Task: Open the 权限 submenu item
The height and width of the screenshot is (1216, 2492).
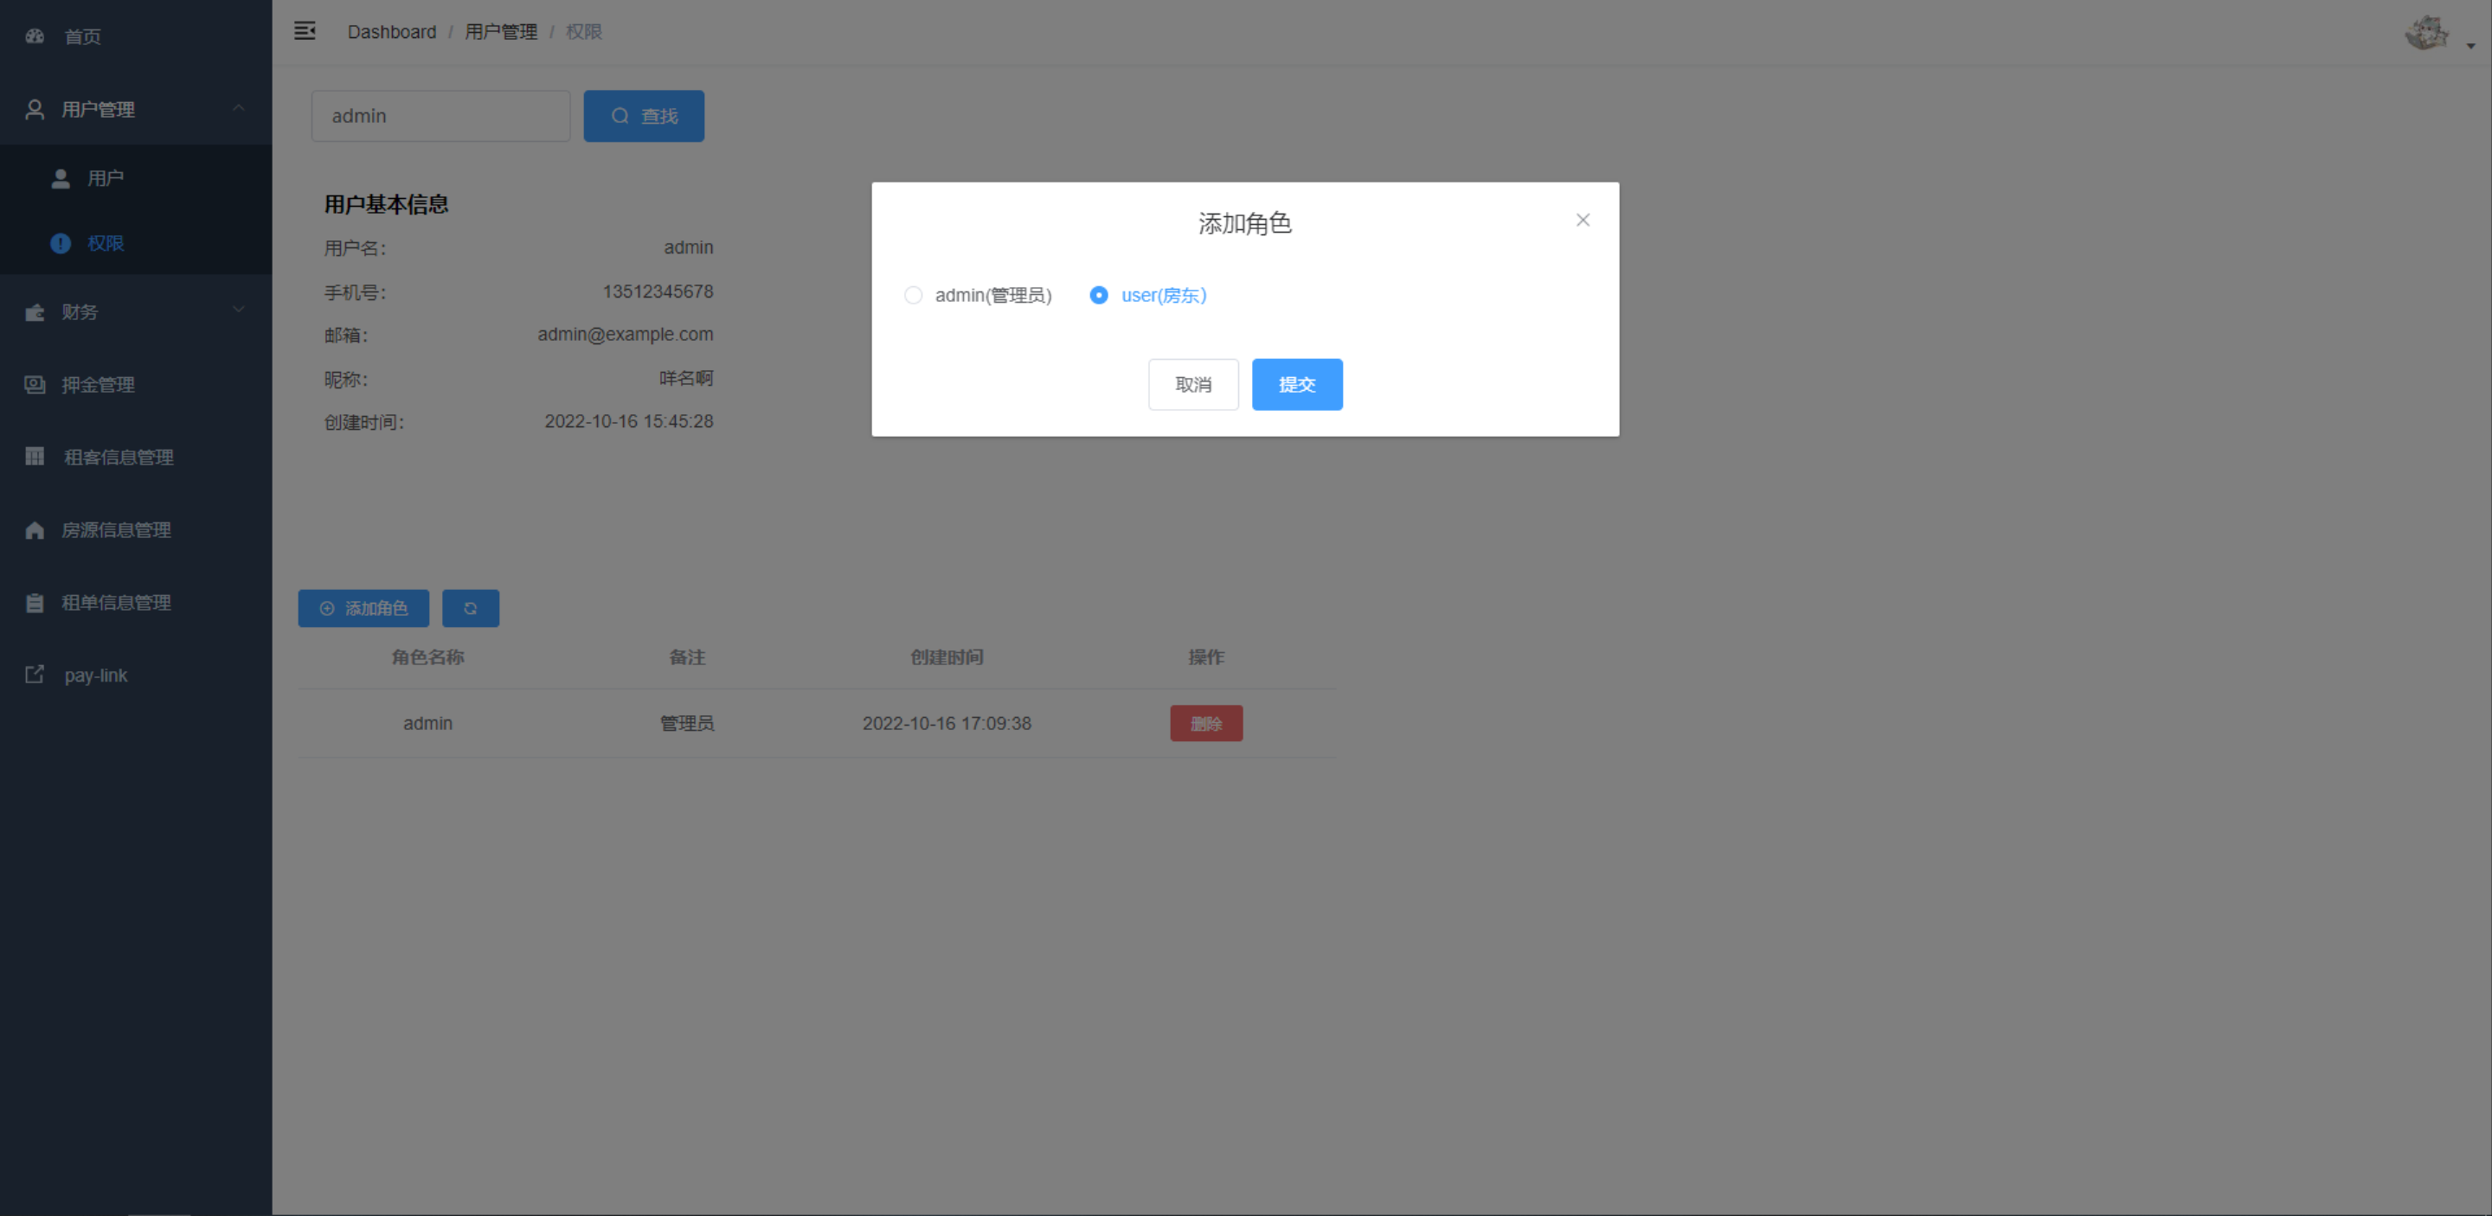Action: tap(106, 244)
